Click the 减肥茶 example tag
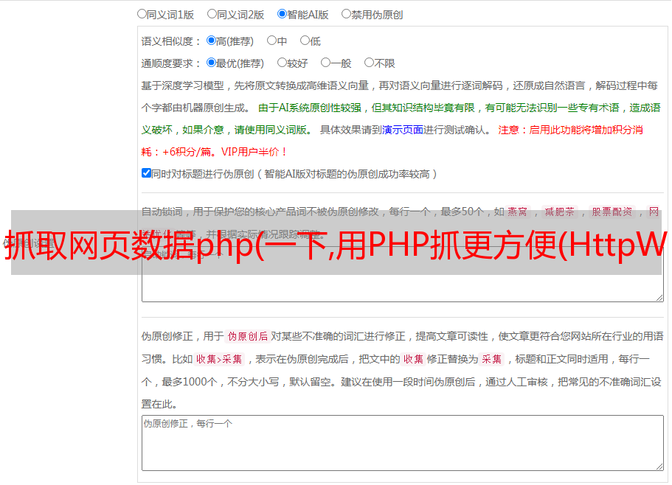Viewport: 672px width, 485px height. (560, 212)
